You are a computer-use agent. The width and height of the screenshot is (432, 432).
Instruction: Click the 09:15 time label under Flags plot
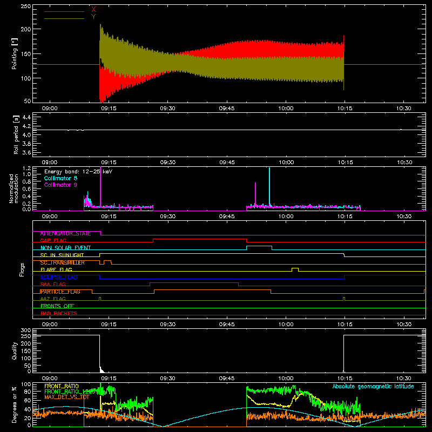[x=109, y=325]
